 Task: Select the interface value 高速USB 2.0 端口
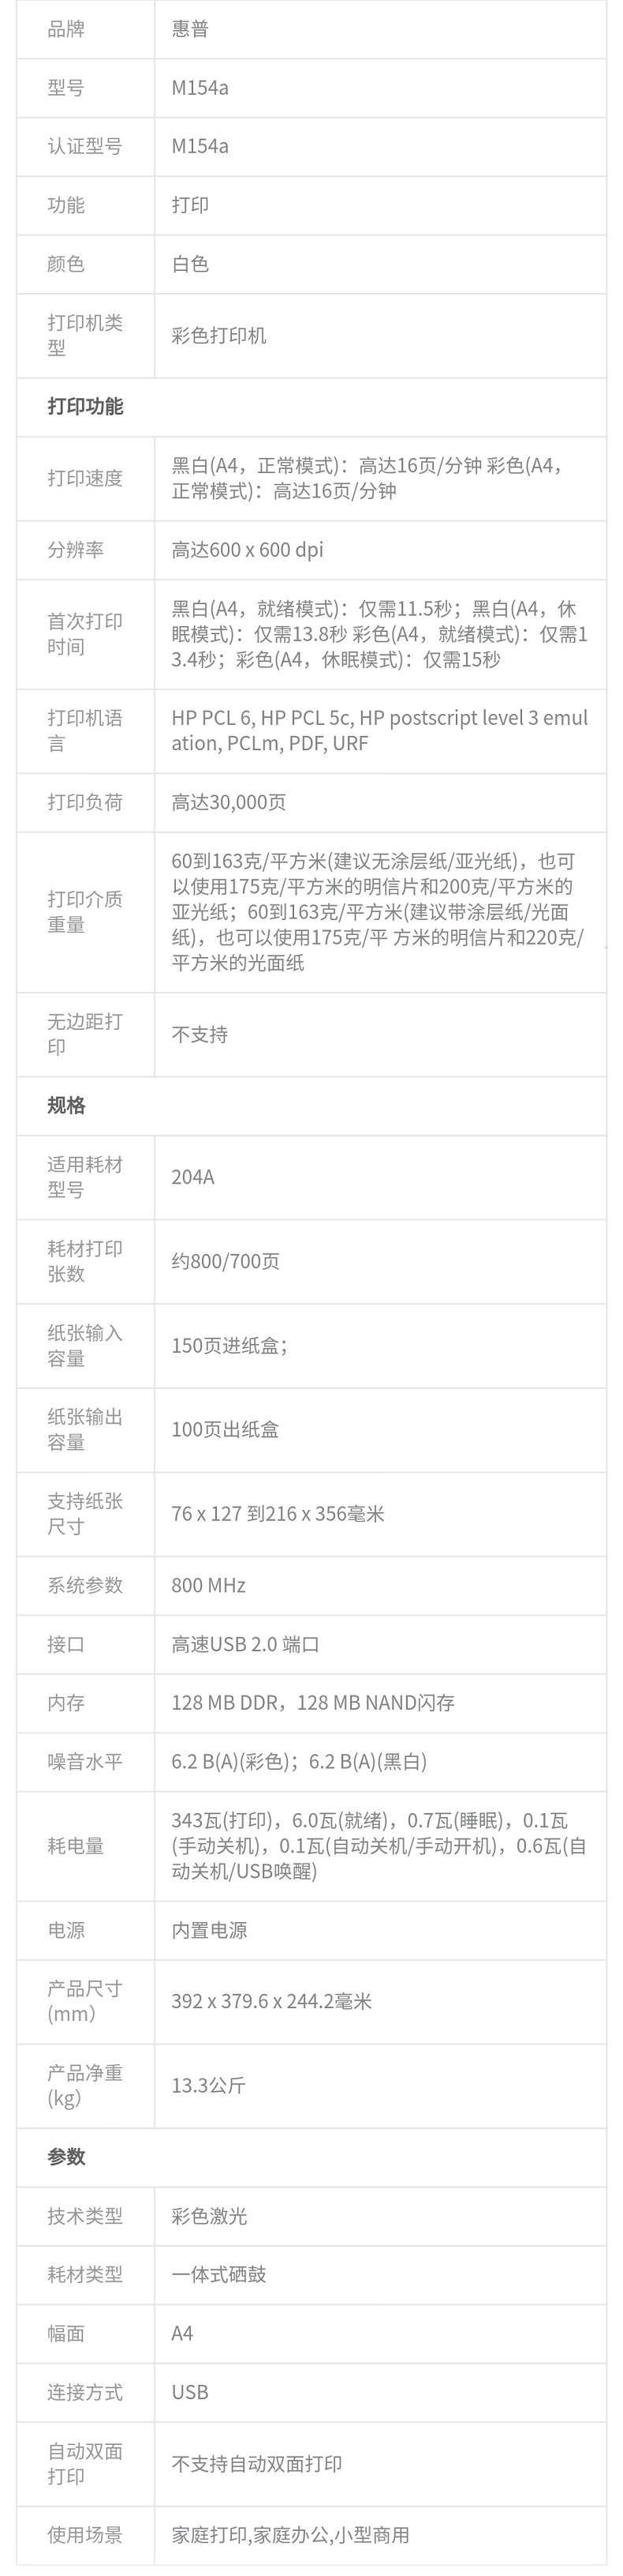click(x=245, y=1645)
